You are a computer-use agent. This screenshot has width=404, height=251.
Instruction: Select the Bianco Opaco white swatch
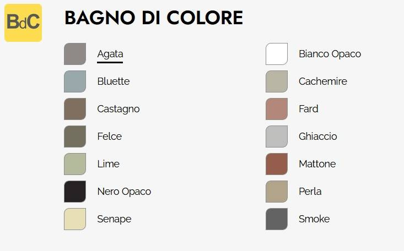(x=277, y=54)
